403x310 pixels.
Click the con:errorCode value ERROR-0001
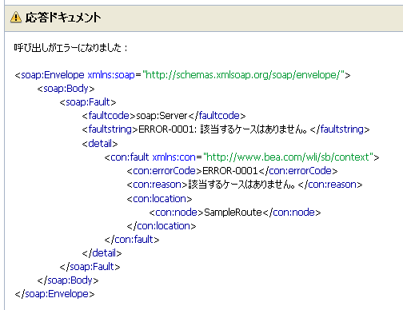click(230, 171)
